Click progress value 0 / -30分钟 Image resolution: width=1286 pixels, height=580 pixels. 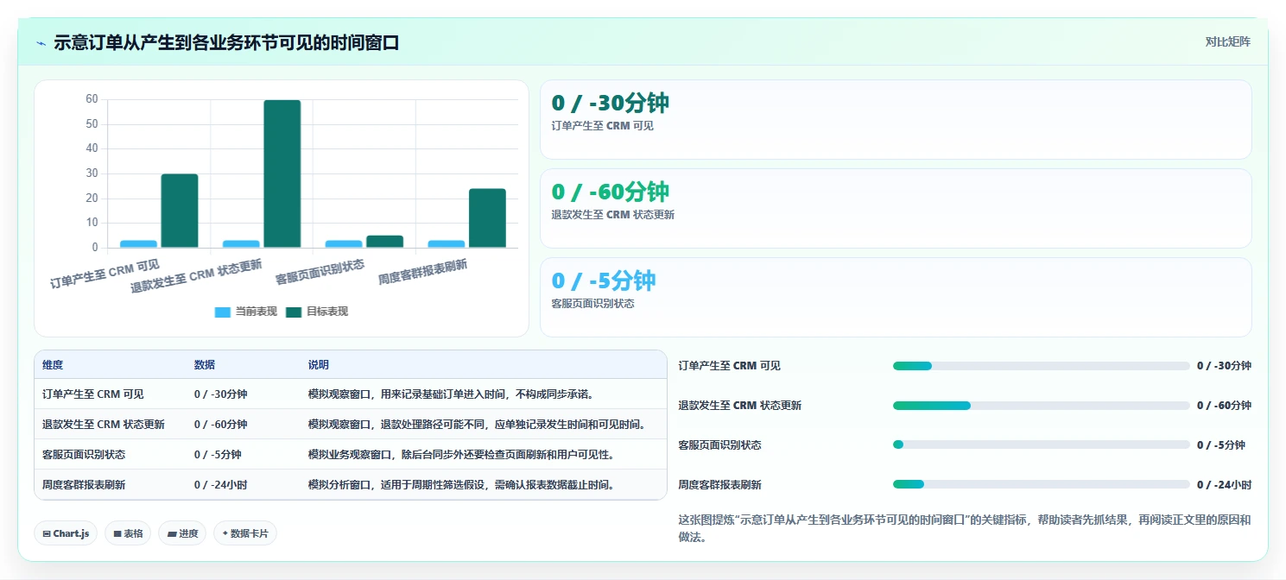coord(1224,366)
